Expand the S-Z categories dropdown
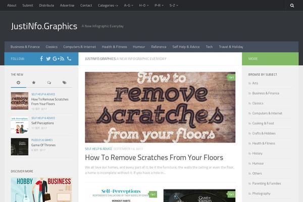The image size is (303, 202). point(174,6)
